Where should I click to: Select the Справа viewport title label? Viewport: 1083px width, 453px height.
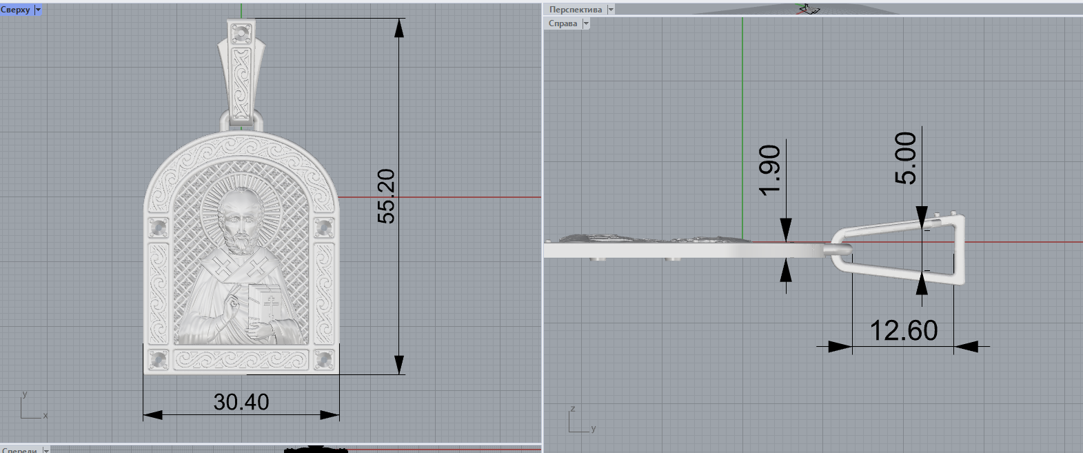[x=563, y=23]
